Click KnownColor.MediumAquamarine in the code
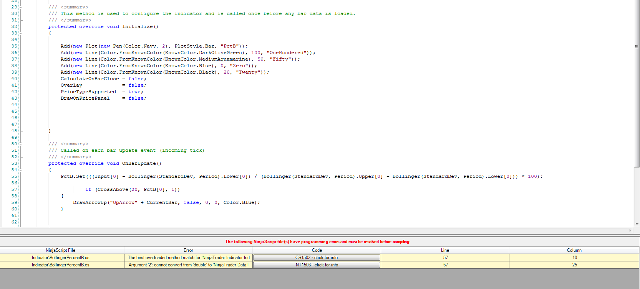The width and height of the screenshot is (640, 289). 207,59
